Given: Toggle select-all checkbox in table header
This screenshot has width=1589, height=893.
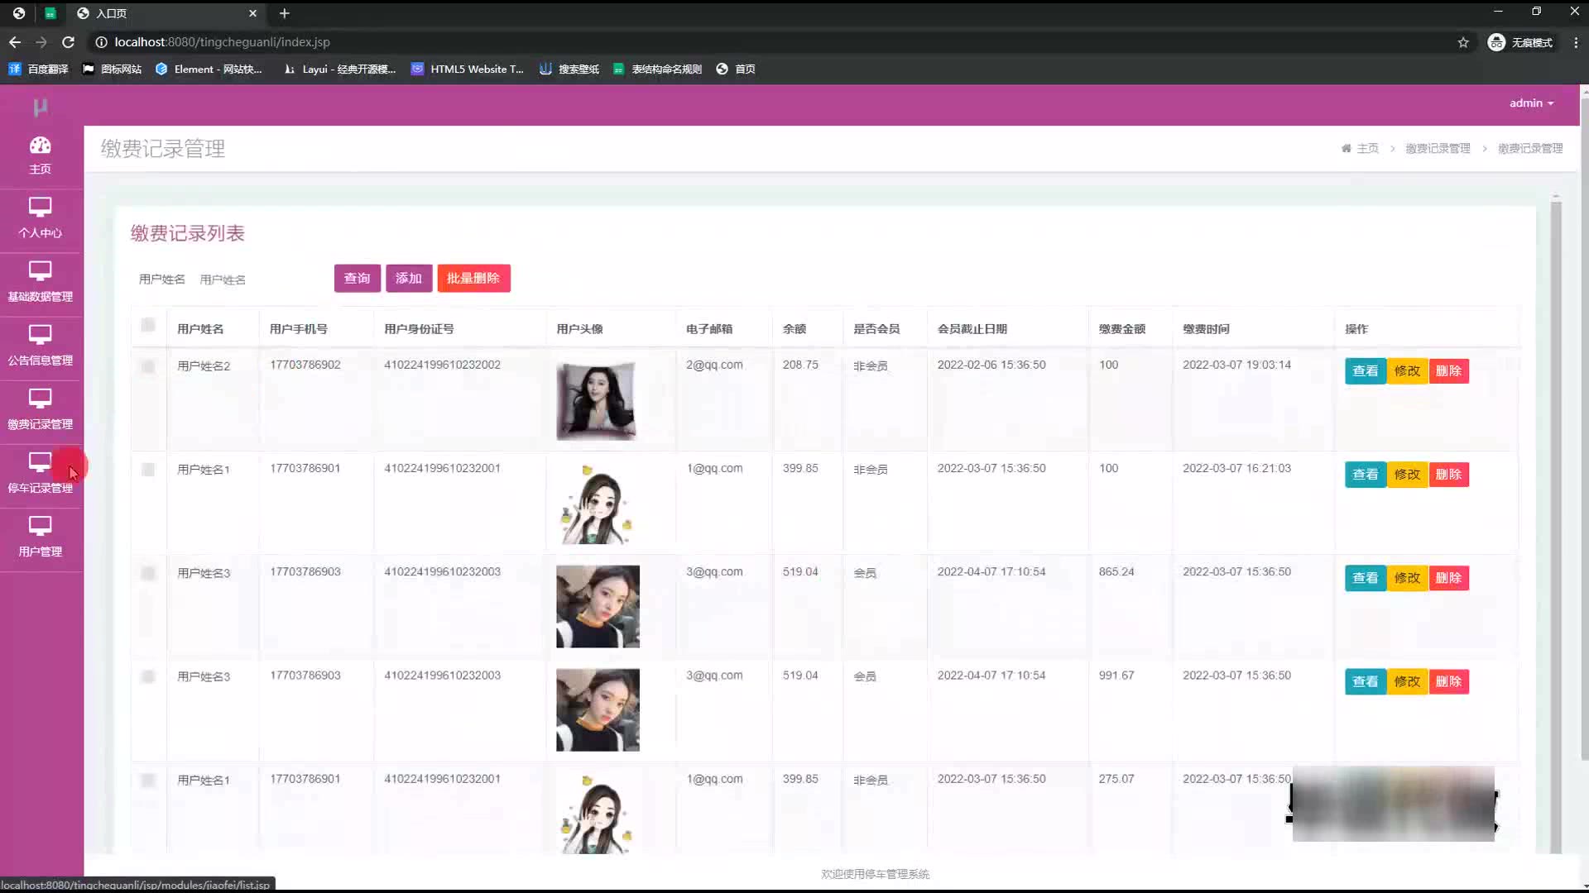Looking at the screenshot, I should [x=148, y=326].
